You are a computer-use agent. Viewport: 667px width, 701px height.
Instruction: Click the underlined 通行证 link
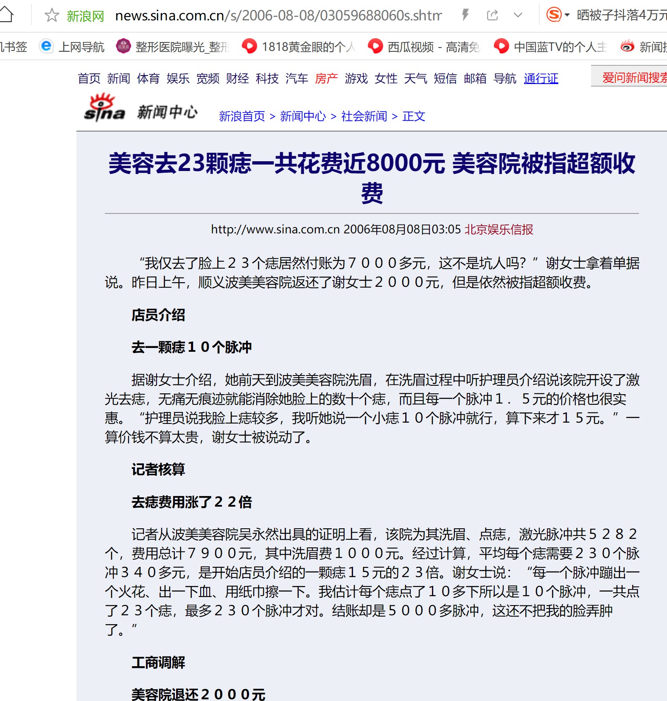(541, 79)
